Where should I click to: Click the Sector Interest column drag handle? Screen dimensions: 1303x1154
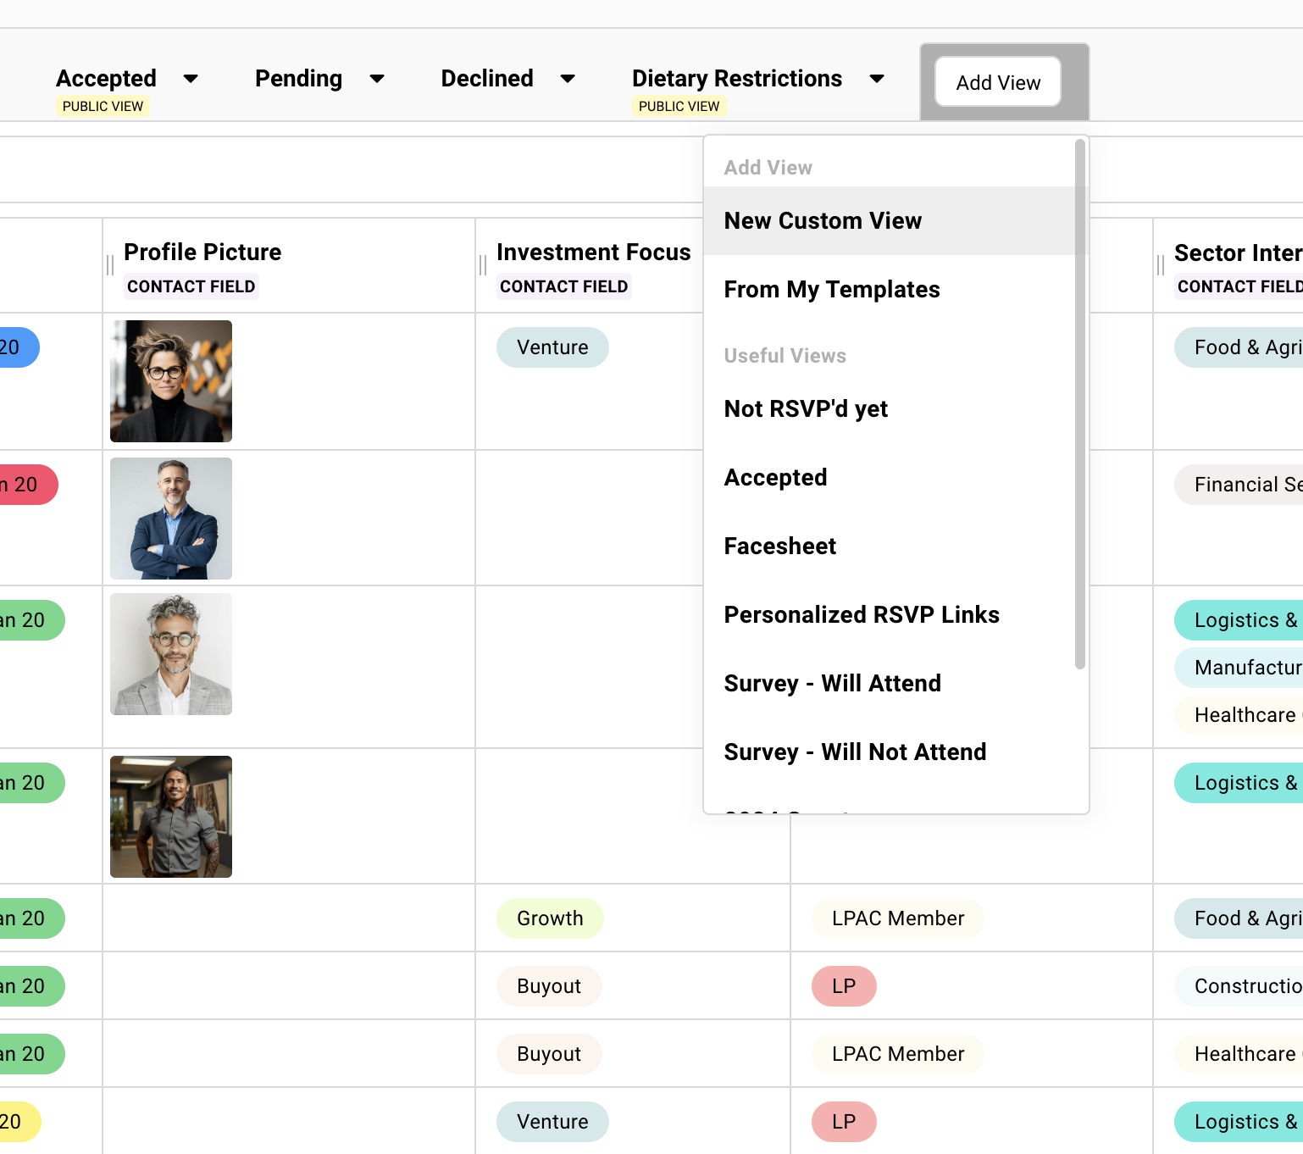coord(1161,266)
